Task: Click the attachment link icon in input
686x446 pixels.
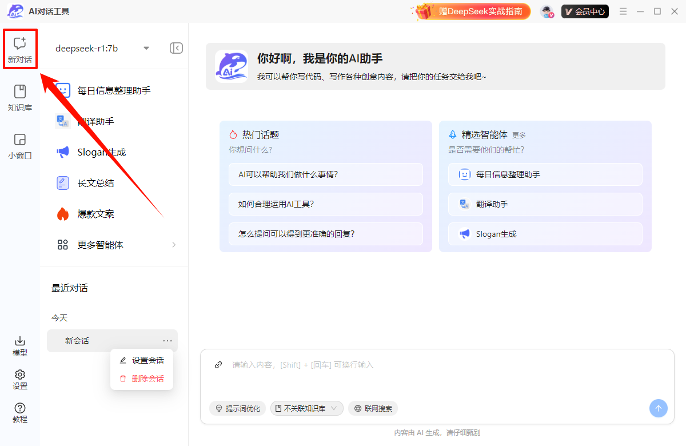Action: [218, 365]
